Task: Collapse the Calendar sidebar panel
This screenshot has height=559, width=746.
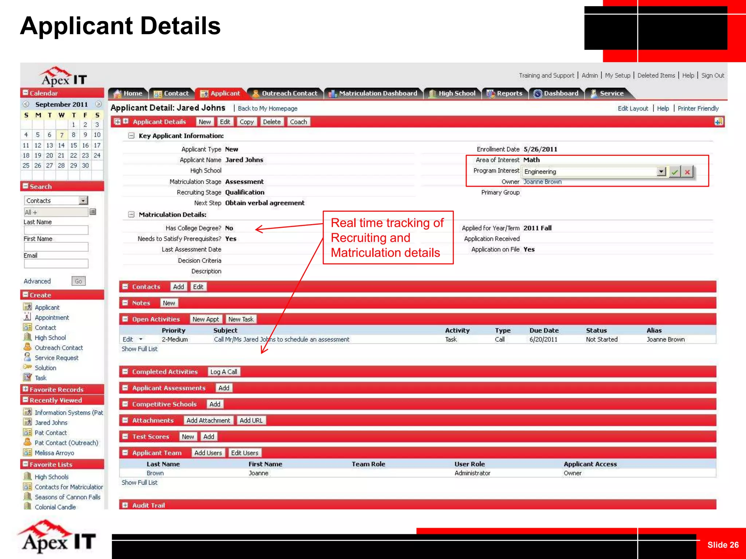Action: point(25,92)
